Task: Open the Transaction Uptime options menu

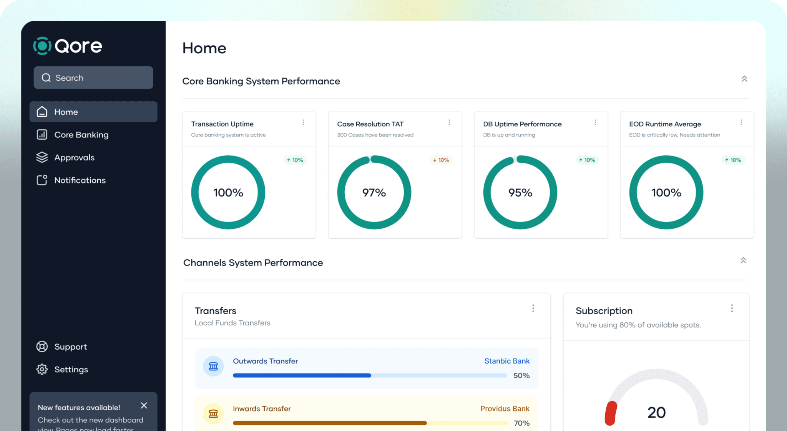Action: tap(303, 122)
